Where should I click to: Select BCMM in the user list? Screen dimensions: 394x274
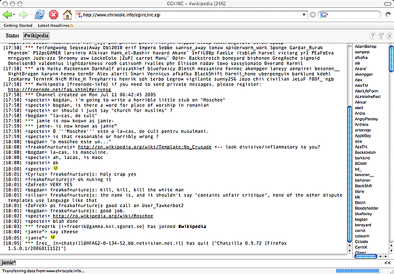361,164
